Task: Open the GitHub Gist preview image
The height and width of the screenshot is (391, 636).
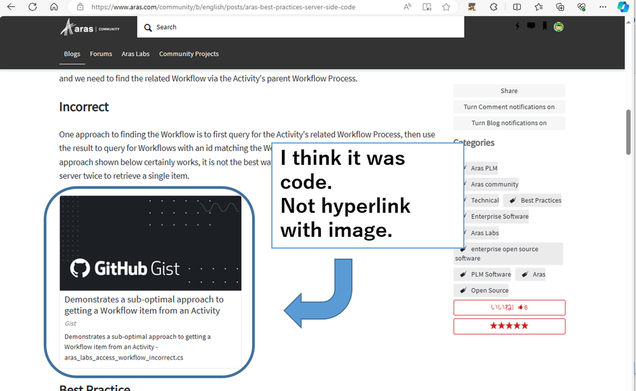Action: coord(150,243)
